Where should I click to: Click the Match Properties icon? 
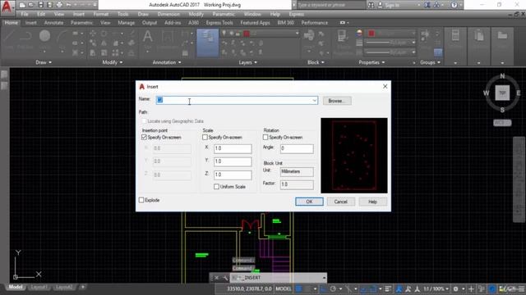pyautogui.click(x=342, y=36)
